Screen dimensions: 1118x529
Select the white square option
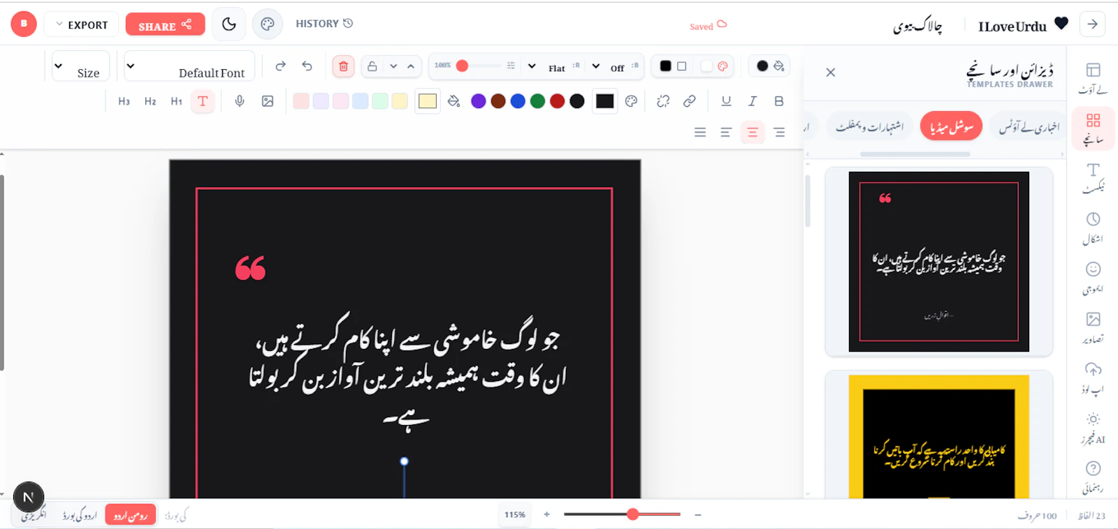click(x=706, y=66)
